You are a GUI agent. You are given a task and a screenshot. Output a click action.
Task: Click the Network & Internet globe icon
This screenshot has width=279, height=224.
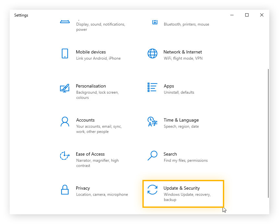click(152, 53)
